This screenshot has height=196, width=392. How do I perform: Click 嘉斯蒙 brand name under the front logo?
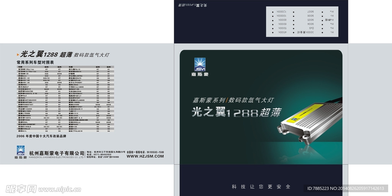[x=200, y=74]
